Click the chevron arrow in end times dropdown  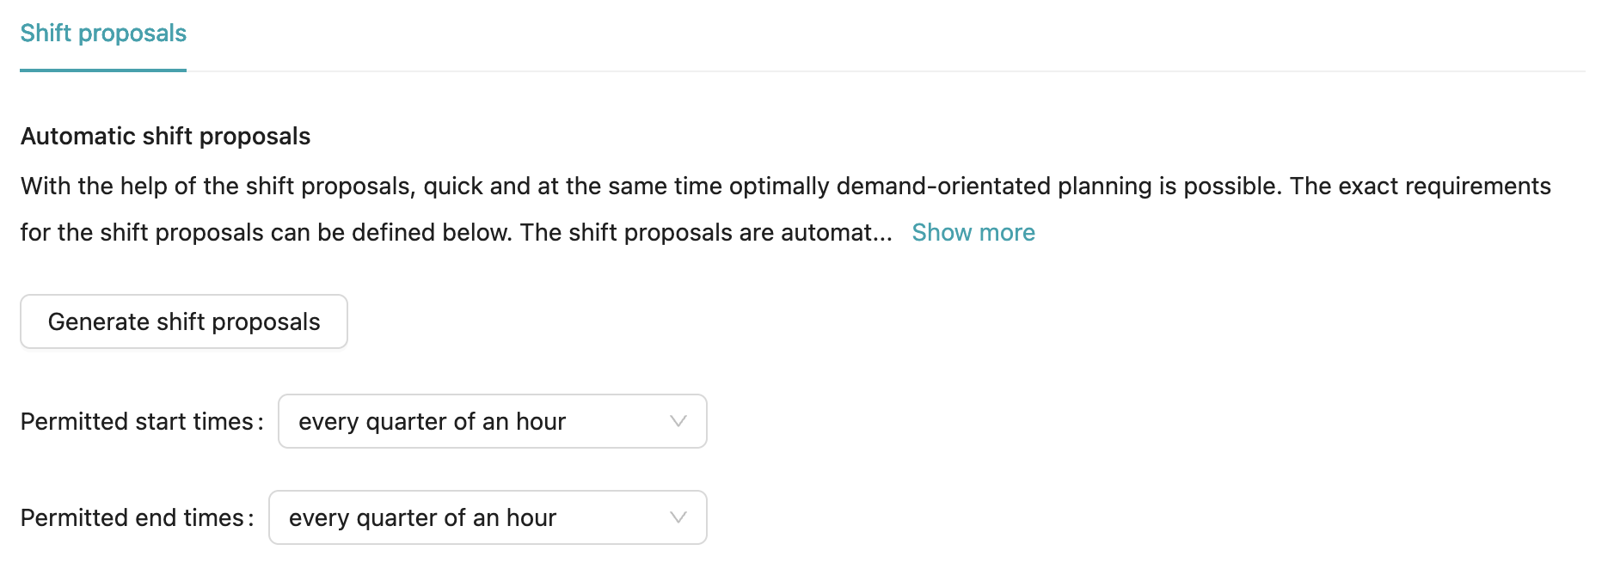point(678,517)
